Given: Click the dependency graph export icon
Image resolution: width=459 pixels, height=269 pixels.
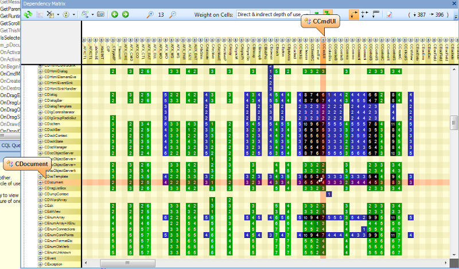Looking at the screenshot, I should pos(85,14).
